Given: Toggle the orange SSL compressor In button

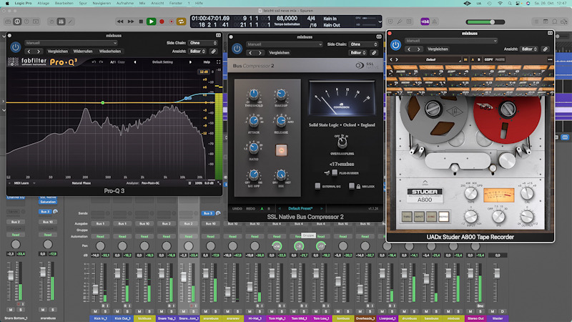Looking at the screenshot, I should pyautogui.click(x=281, y=150).
